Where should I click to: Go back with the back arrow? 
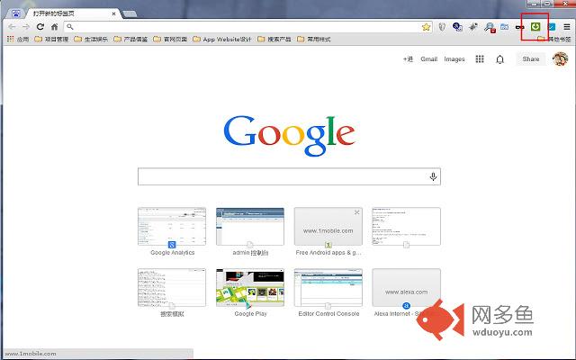point(12,27)
